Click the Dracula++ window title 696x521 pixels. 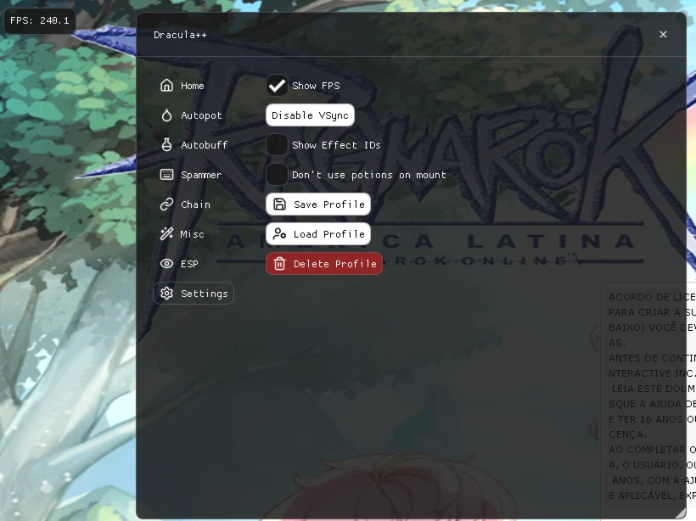(x=180, y=35)
